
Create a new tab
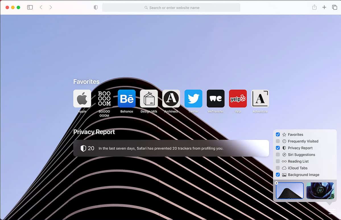tap(324, 7)
